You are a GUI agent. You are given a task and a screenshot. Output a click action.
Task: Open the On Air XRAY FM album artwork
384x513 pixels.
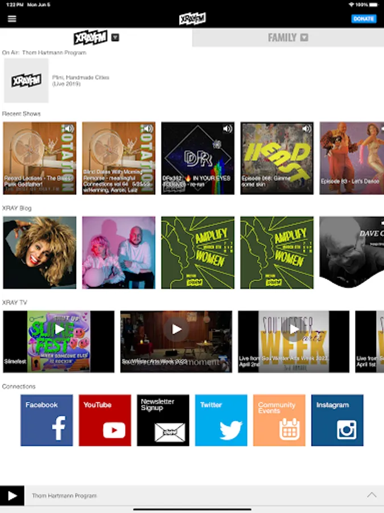click(x=26, y=80)
